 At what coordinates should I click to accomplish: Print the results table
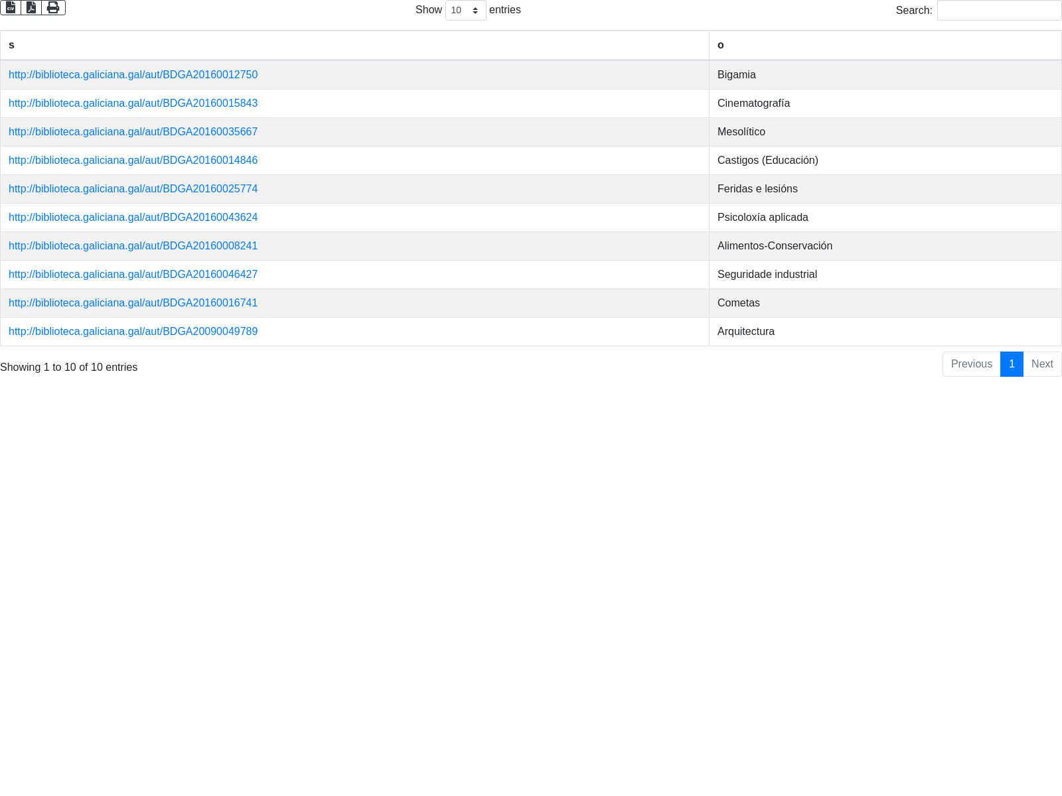coord(53,8)
